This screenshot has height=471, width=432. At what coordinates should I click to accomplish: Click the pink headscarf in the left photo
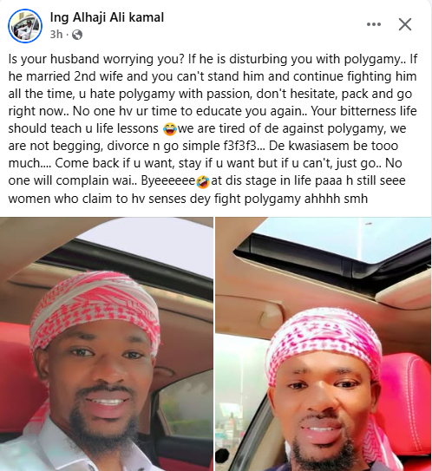pyautogui.click(x=96, y=306)
